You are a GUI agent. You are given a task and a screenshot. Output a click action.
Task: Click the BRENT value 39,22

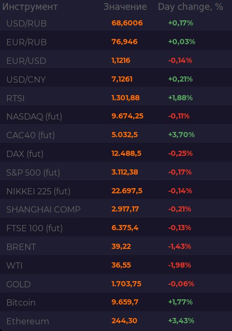pyautogui.click(x=121, y=246)
